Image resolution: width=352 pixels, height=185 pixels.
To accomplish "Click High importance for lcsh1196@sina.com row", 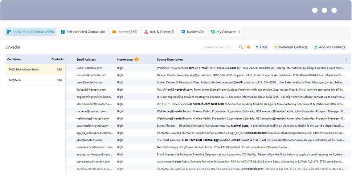I will (x=120, y=68).
